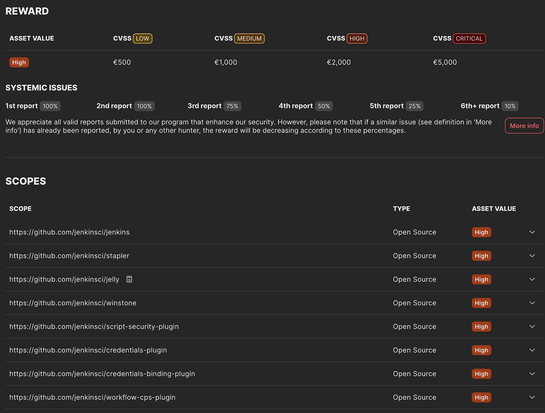Click the High badge in winstone row
Screen dimensions: 545x413
[x=481, y=303]
